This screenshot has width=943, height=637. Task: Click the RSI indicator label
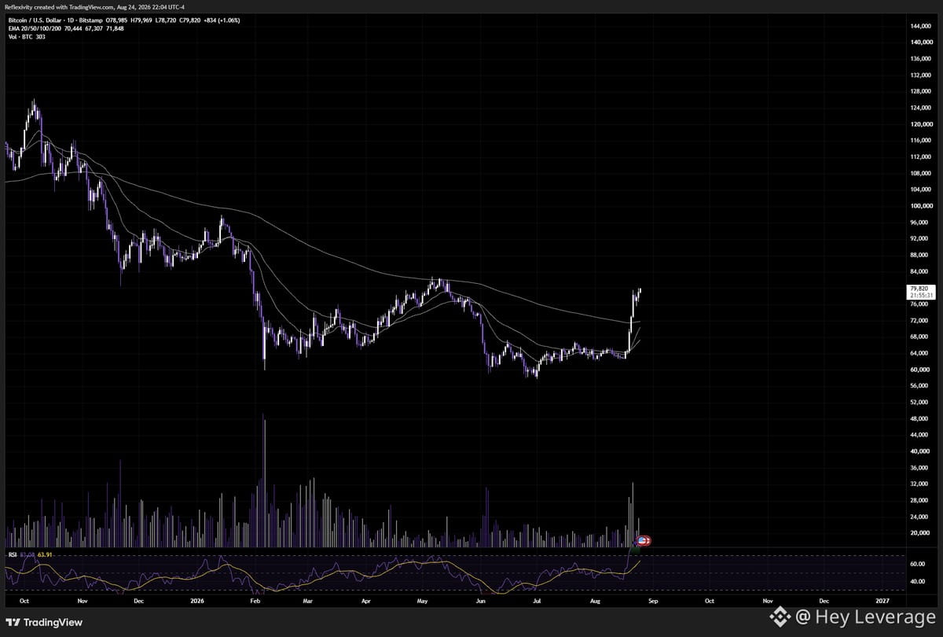point(13,554)
